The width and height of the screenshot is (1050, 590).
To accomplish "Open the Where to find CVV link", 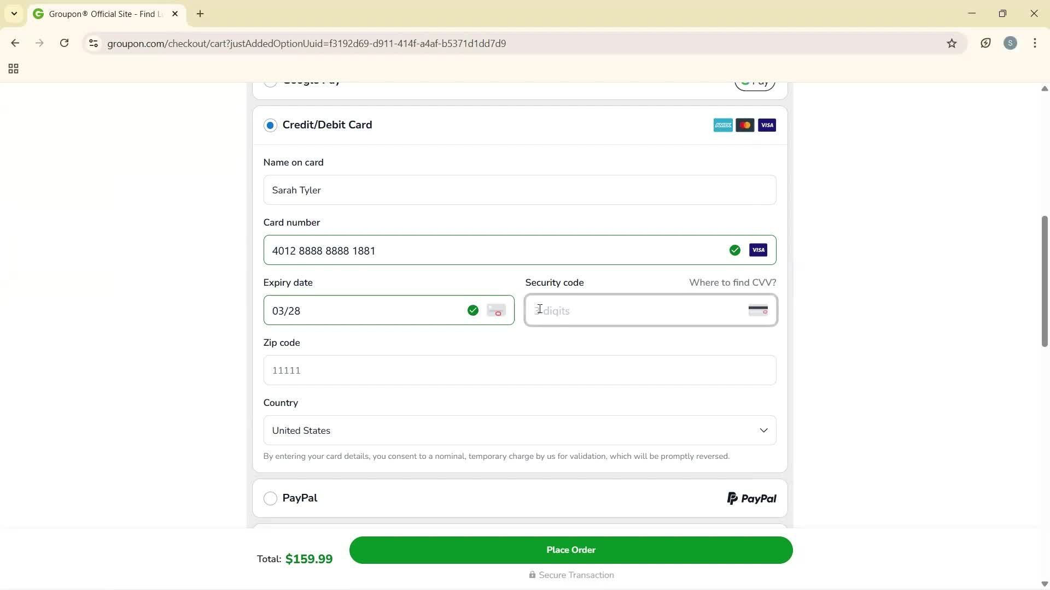I will (x=732, y=282).
